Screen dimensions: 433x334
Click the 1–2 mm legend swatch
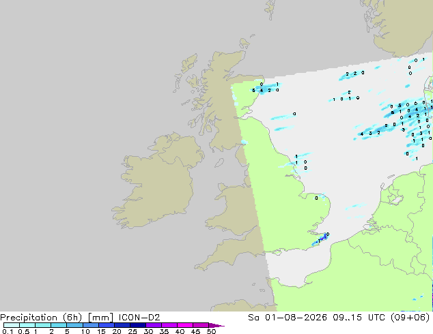click(43, 325)
